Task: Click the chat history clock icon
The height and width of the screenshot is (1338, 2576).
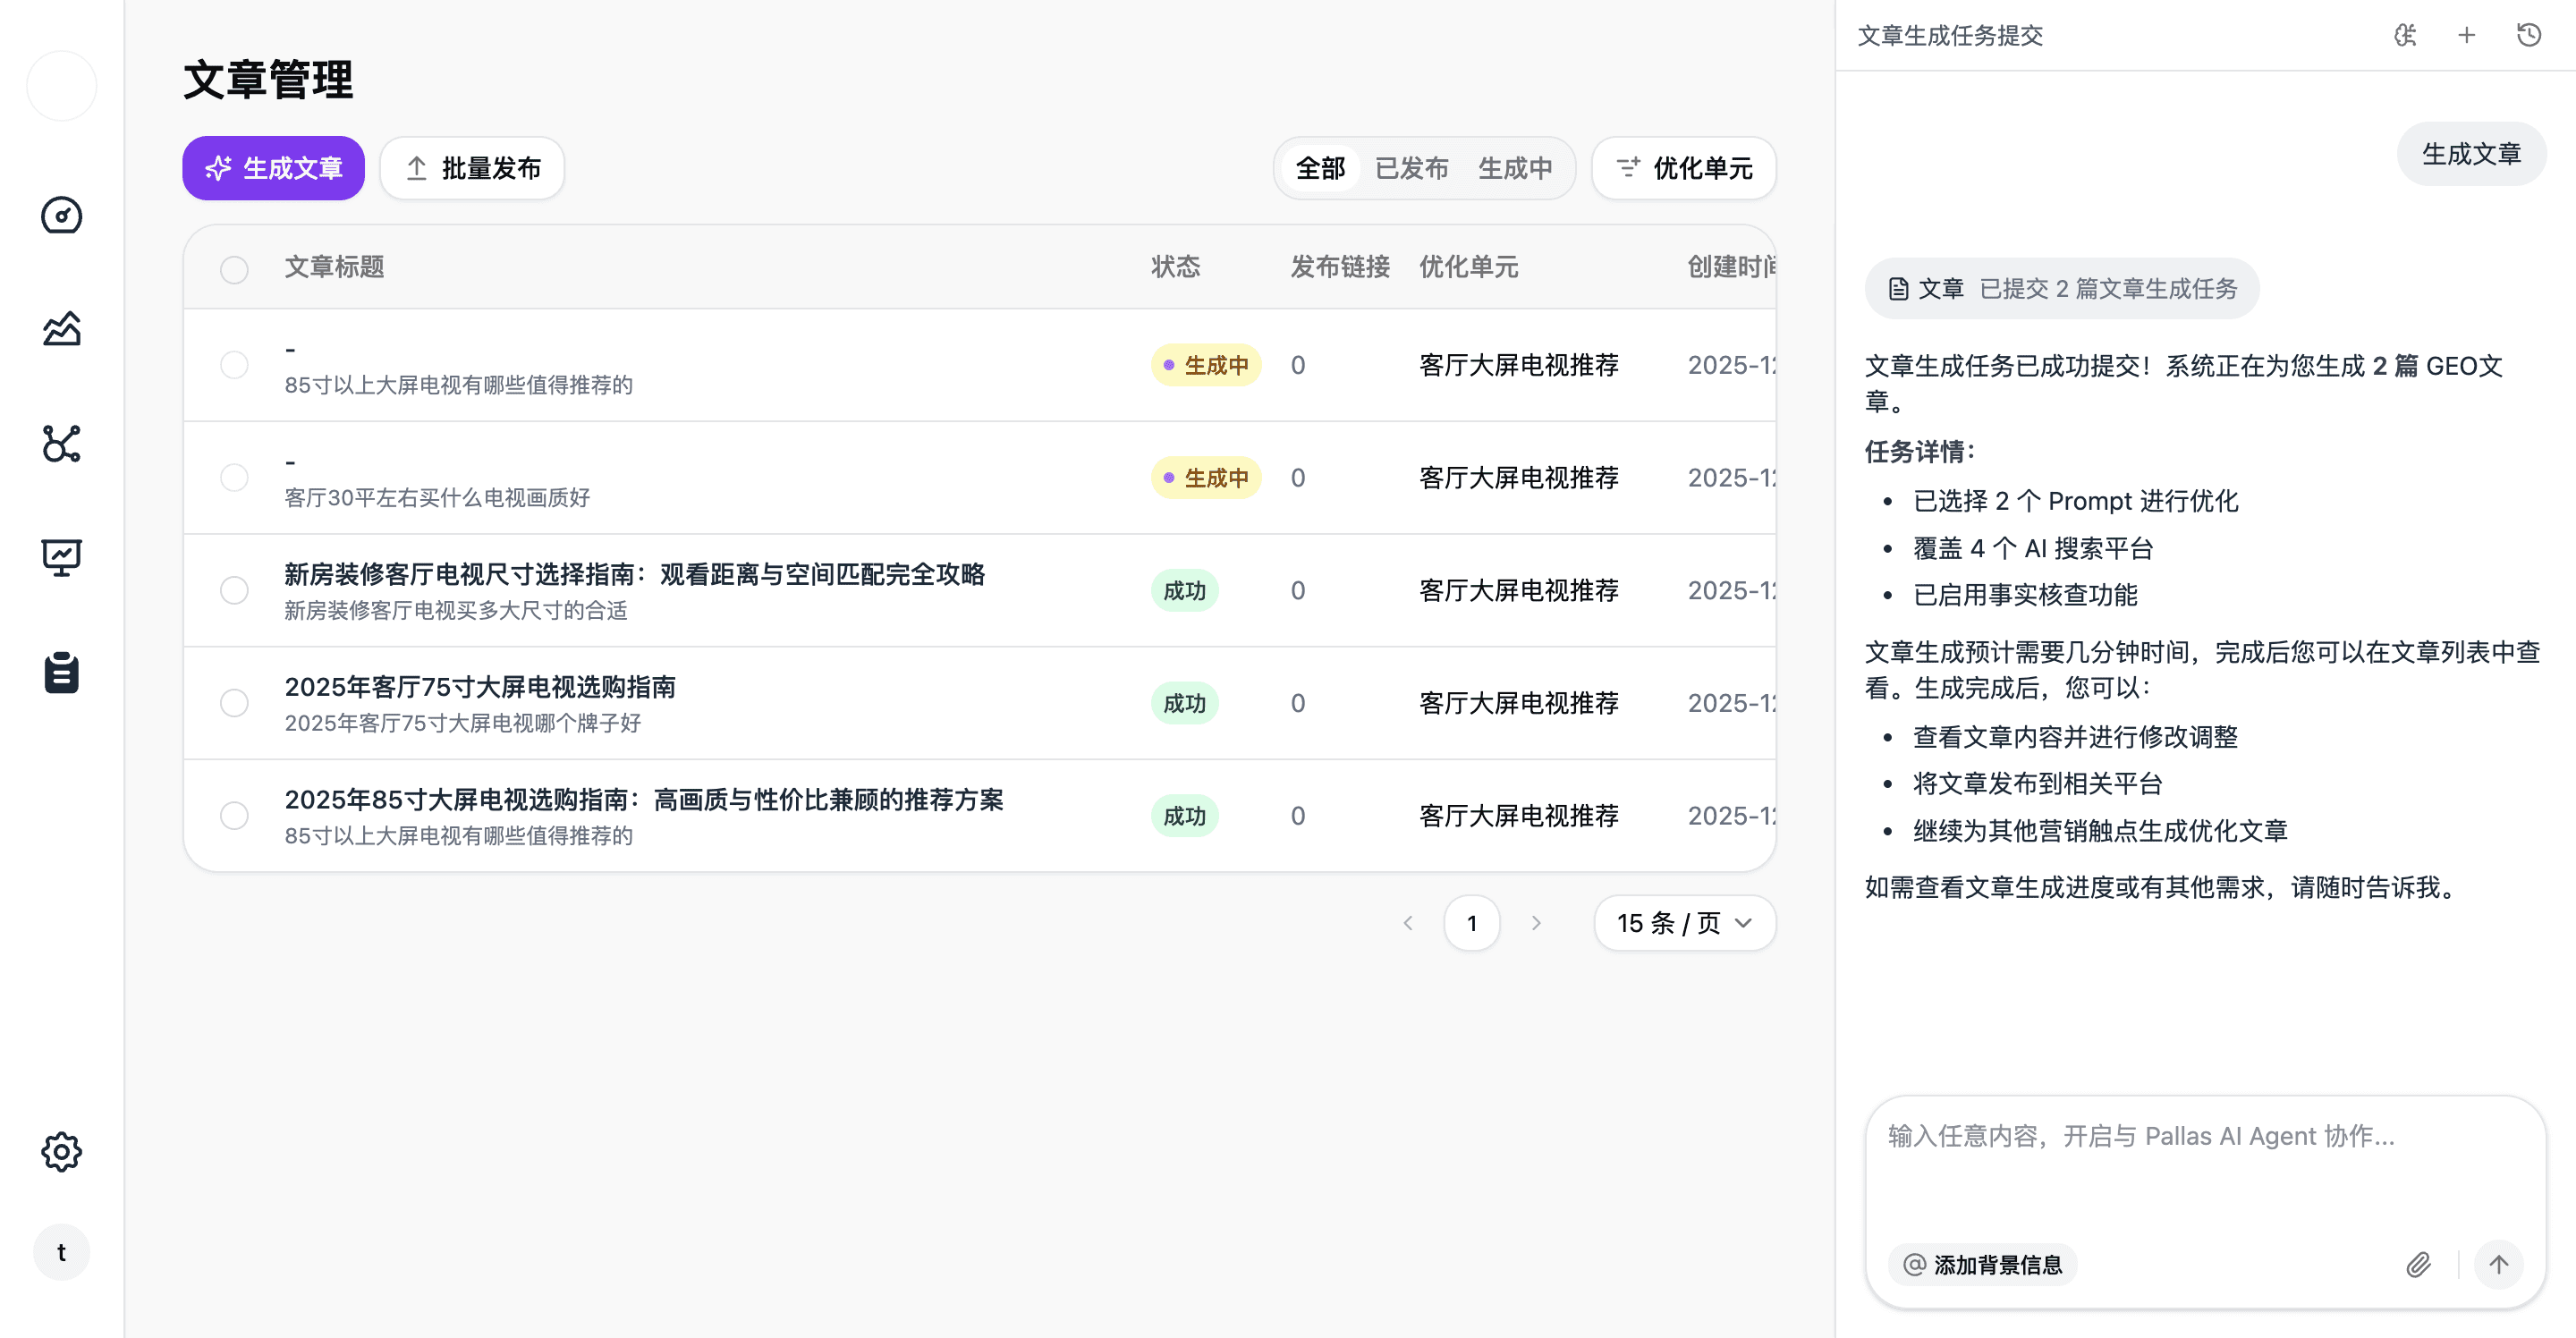Action: pos(2529,36)
